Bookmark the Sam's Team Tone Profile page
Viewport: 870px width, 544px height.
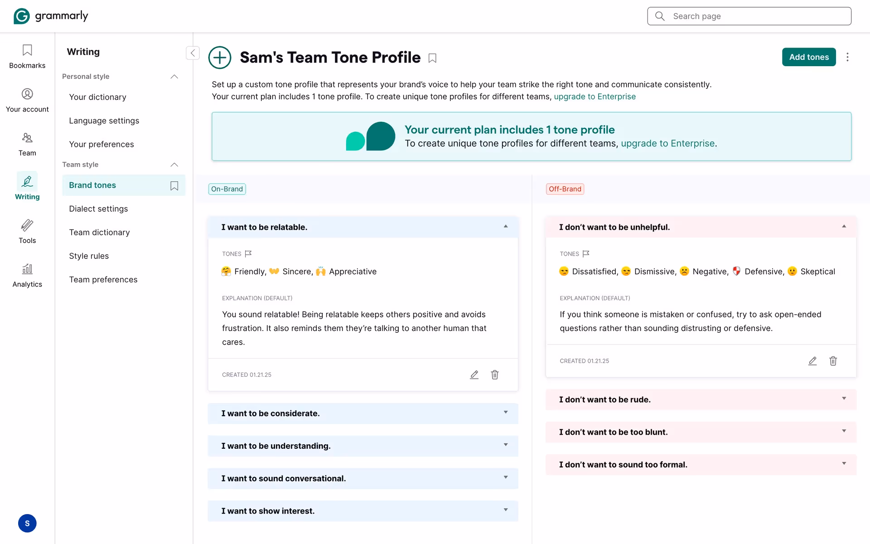pyautogui.click(x=432, y=58)
